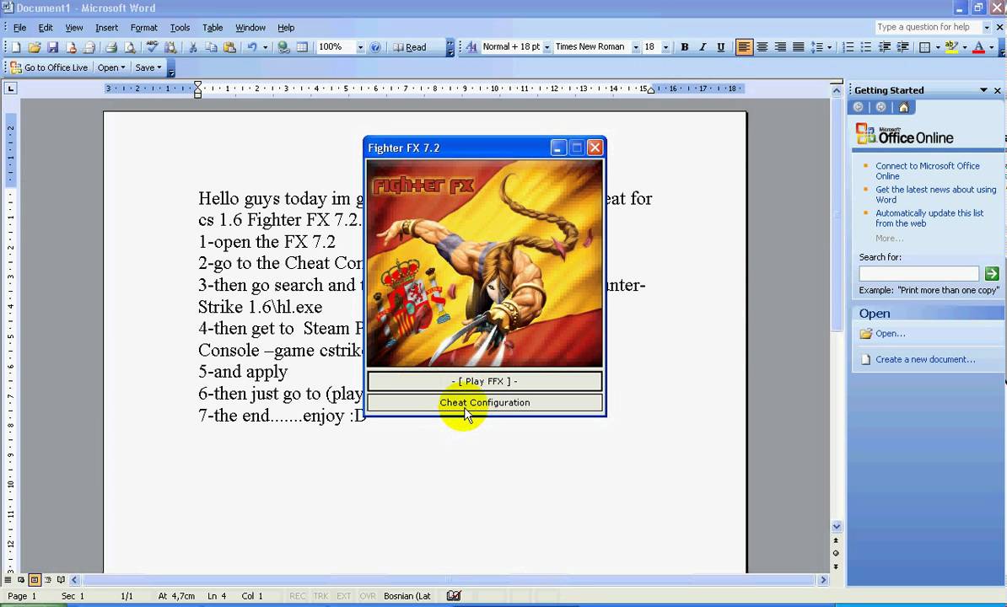Open Microsoft Word Help question icon
The image size is (1007, 607).
point(375,47)
